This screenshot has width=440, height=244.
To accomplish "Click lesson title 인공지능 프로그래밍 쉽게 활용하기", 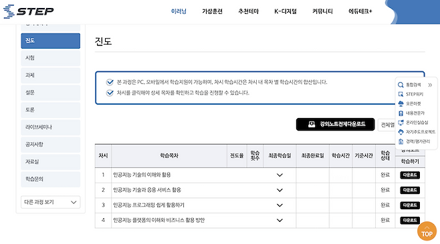I will tap(148, 205).
